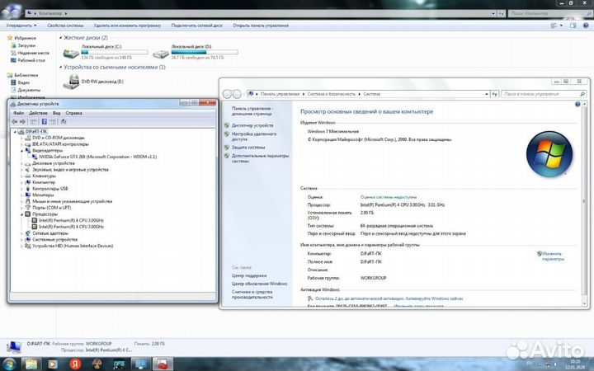Image resolution: width=594 pixels, height=371 pixels.
Task: Click Изменить параметры link
Action: point(553,256)
